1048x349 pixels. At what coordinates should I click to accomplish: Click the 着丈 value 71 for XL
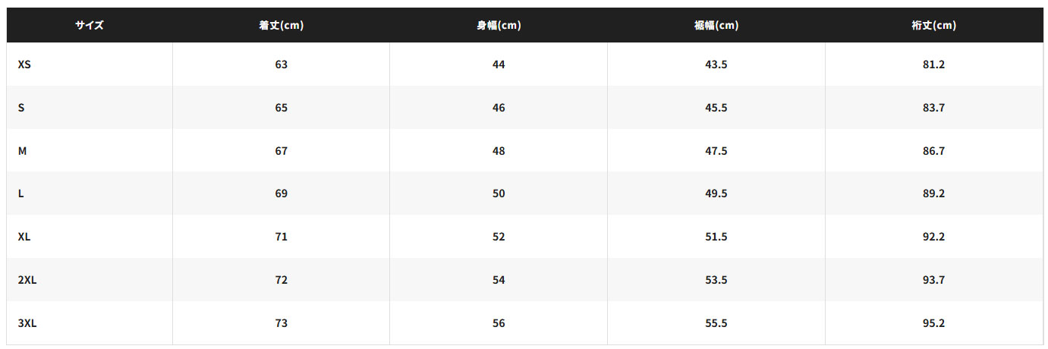click(x=281, y=237)
